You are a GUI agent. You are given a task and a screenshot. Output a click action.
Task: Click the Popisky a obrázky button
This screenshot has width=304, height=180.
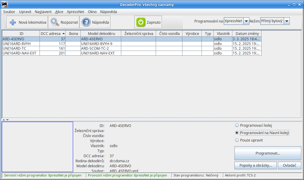[256, 165]
